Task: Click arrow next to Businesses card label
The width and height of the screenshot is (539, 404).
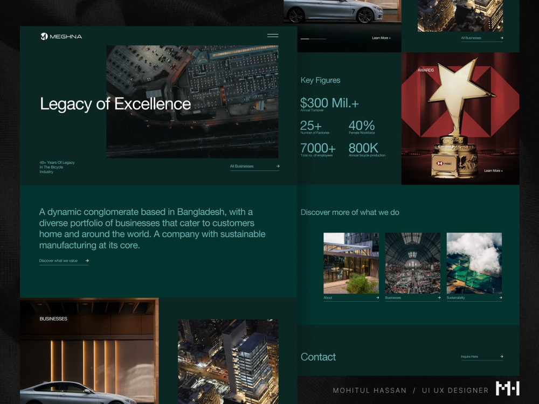Action: [439, 298]
